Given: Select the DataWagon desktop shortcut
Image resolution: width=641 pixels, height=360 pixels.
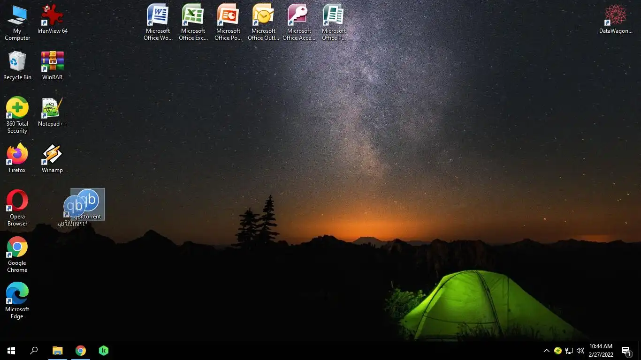Looking at the screenshot, I should click(x=616, y=19).
